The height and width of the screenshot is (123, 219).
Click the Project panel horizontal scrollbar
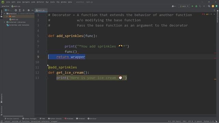coord(13,116)
